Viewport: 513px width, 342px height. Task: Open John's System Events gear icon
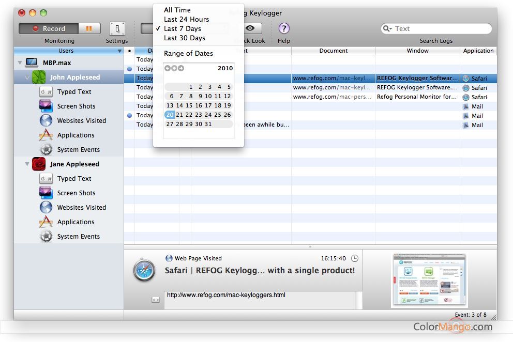point(46,149)
